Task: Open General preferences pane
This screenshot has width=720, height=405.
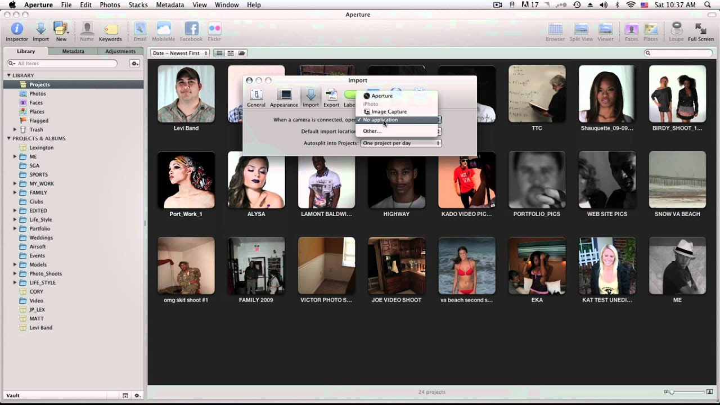Action: (256, 97)
